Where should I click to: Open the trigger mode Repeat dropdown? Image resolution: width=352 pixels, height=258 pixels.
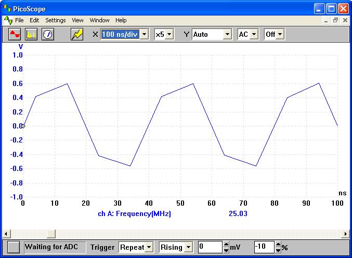tap(149, 247)
